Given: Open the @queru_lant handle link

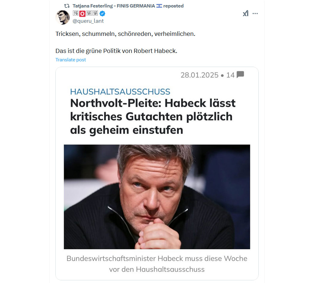Looking at the screenshot, I should pos(88,21).
